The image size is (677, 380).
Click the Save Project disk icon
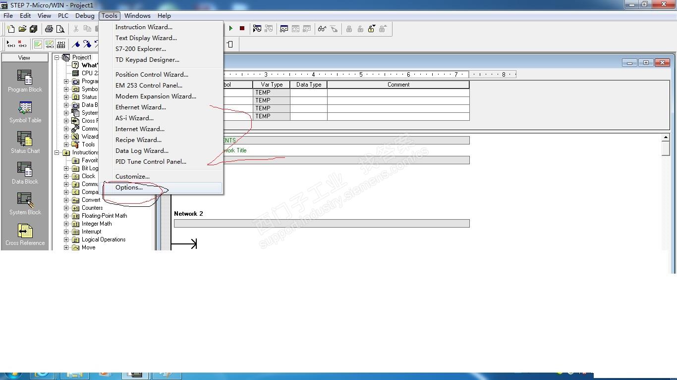pyautogui.click(x=33, y=29)
